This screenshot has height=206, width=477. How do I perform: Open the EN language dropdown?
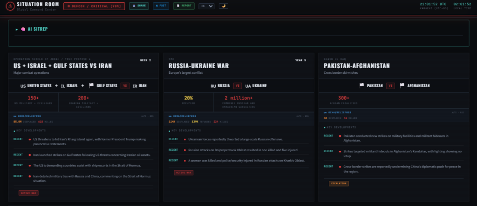[x=206, y=6]
